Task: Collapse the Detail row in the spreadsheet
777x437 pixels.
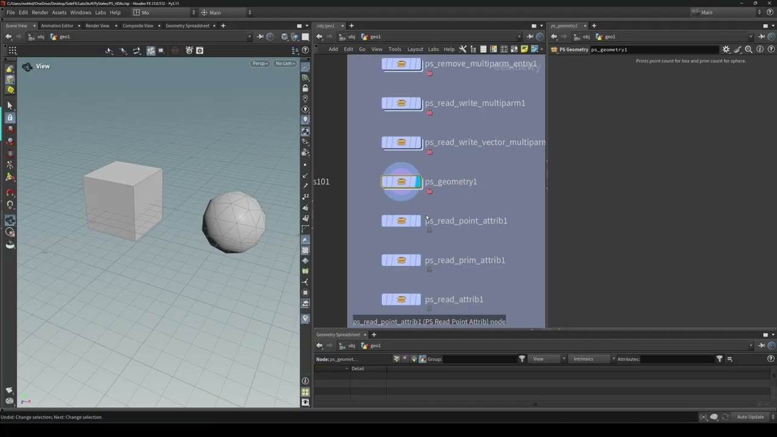Action: (347, 368)
